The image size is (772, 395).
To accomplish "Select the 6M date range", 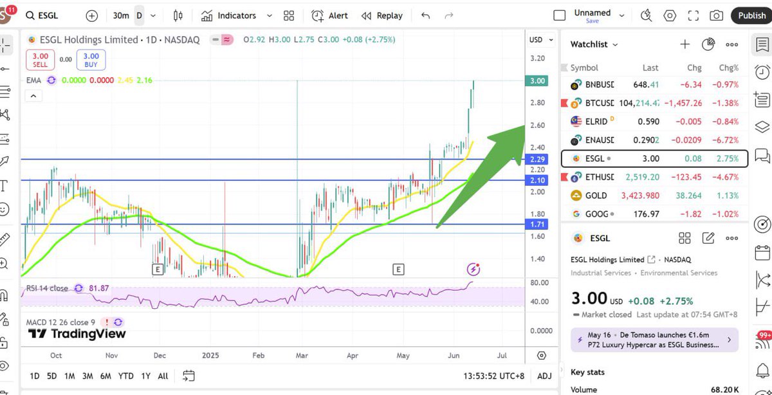I will tap(104, 376).
